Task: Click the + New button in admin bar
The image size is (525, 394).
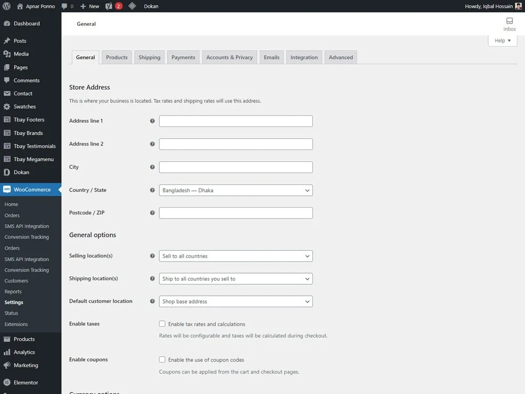Action: [x=88, y=6]
